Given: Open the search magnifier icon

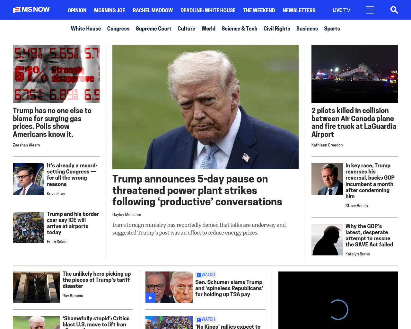Looking at the screenshot, I should coord(394,10).
